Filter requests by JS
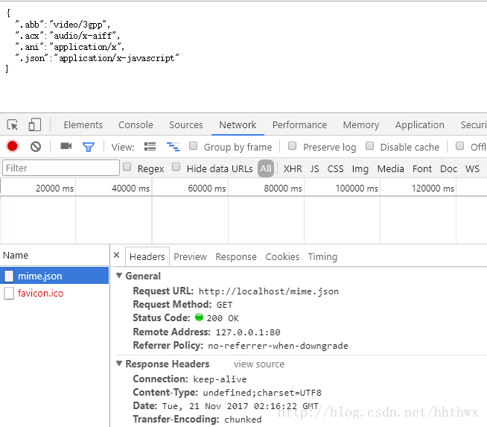Viewport: 487px width, 427px height. tap(315, 168)
